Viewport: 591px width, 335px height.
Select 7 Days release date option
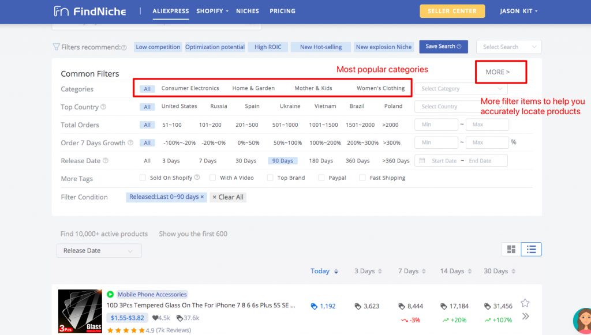pyautogui.click(x=208, y=161)
